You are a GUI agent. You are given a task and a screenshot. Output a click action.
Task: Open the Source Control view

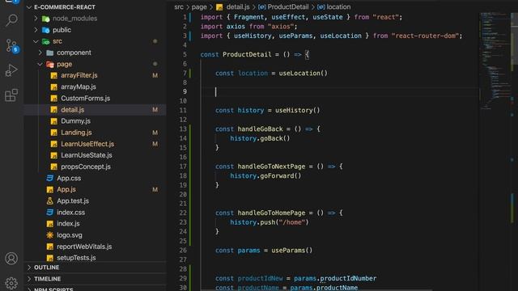coord(12,46)
